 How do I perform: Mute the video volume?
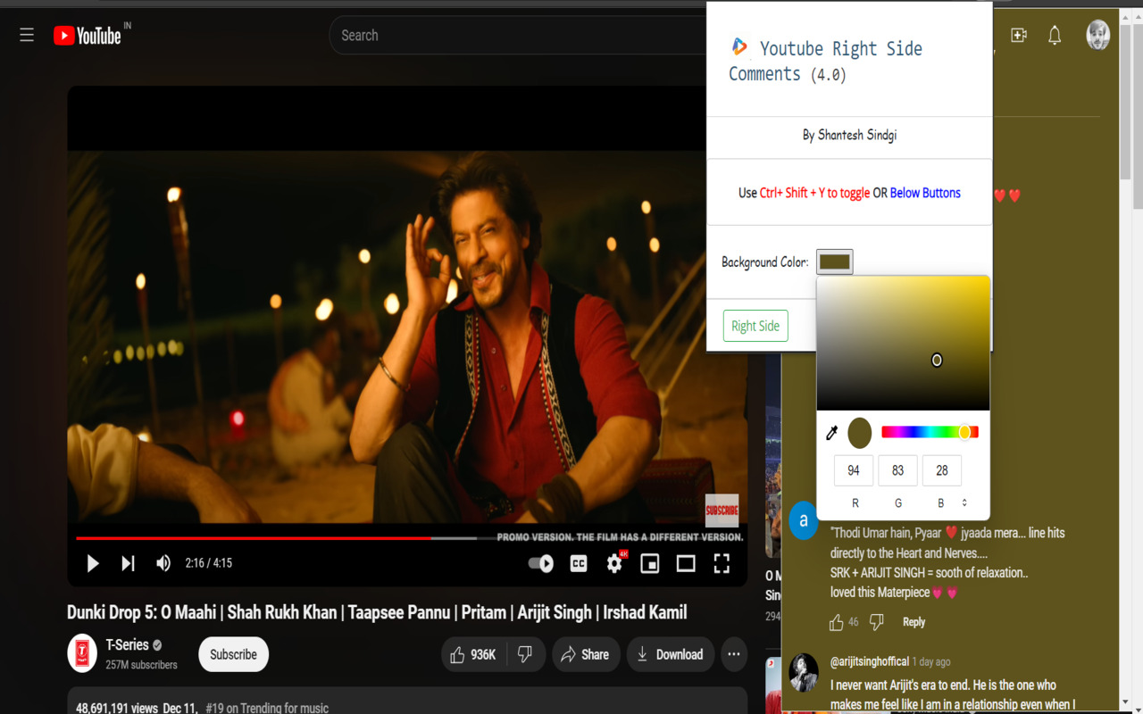163,563
